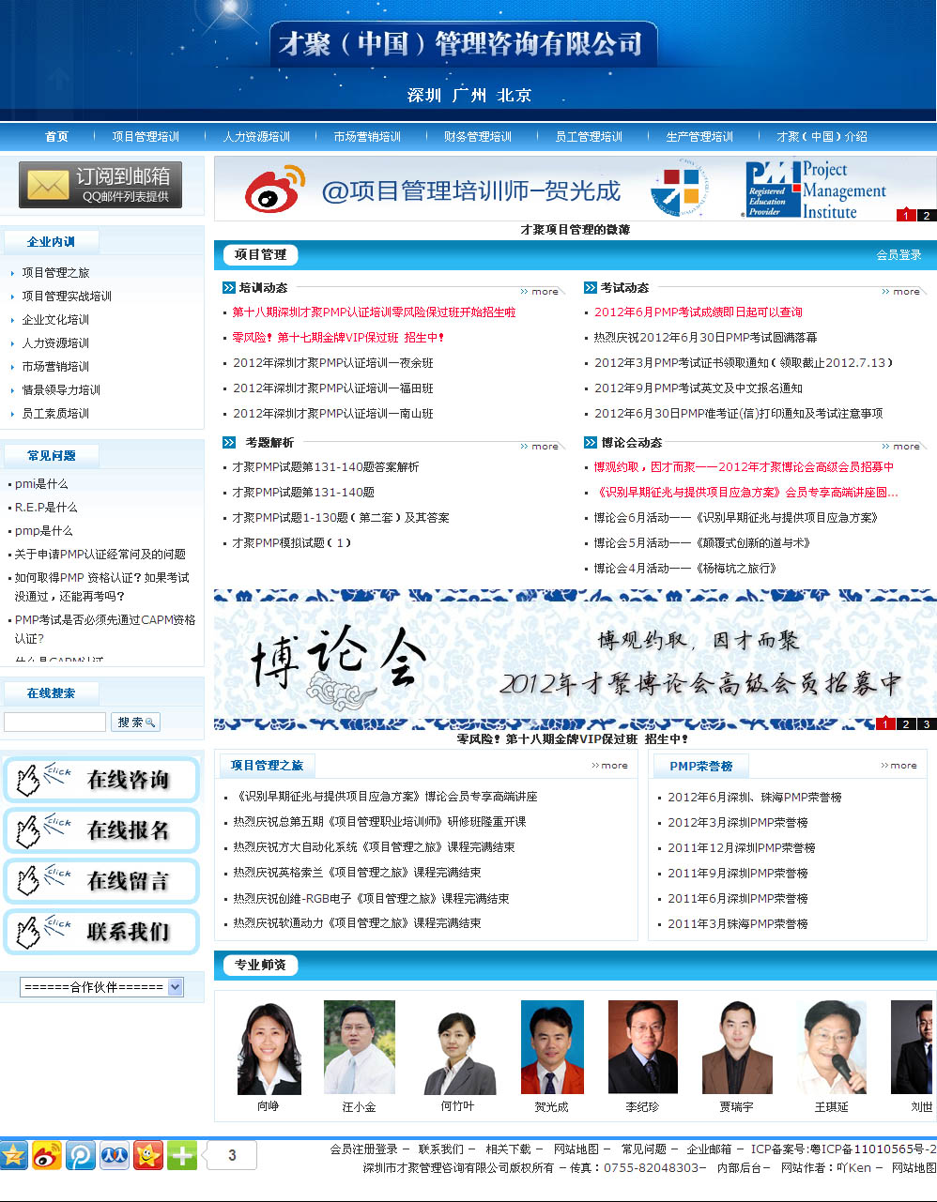Show more 博论会动态 items
937x1202 pixels.
pos(901,447)
